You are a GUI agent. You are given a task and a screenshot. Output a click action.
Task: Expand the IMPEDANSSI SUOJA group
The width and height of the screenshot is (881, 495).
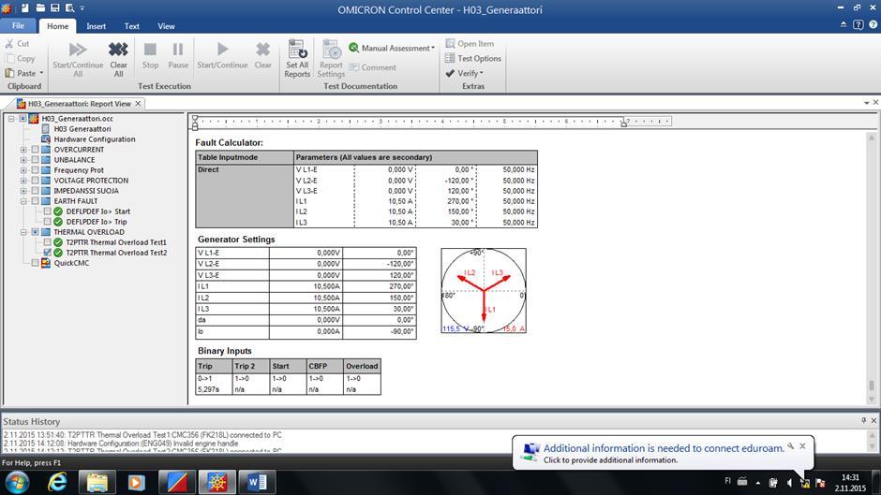pos(23,191)
